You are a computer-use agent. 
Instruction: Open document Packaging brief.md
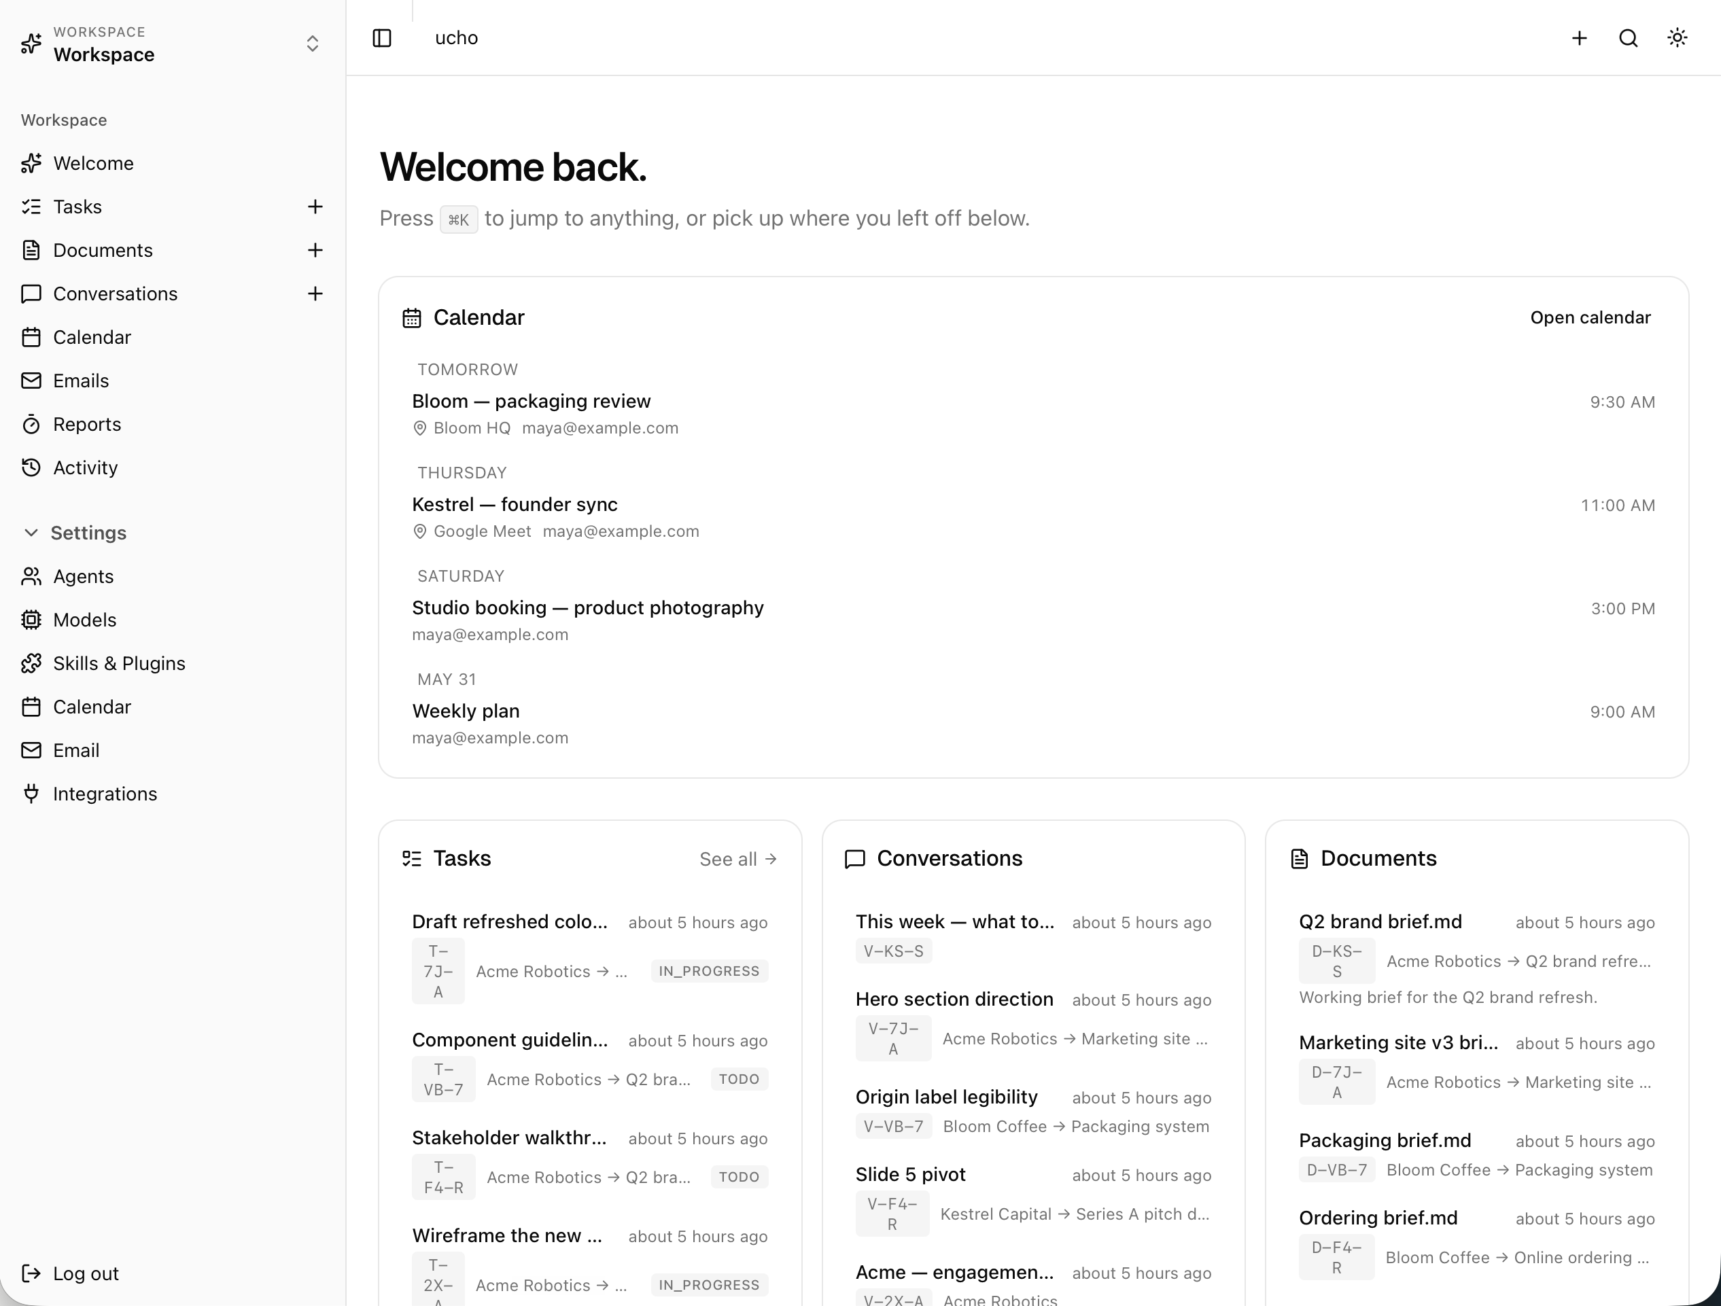point(1477,1156)
